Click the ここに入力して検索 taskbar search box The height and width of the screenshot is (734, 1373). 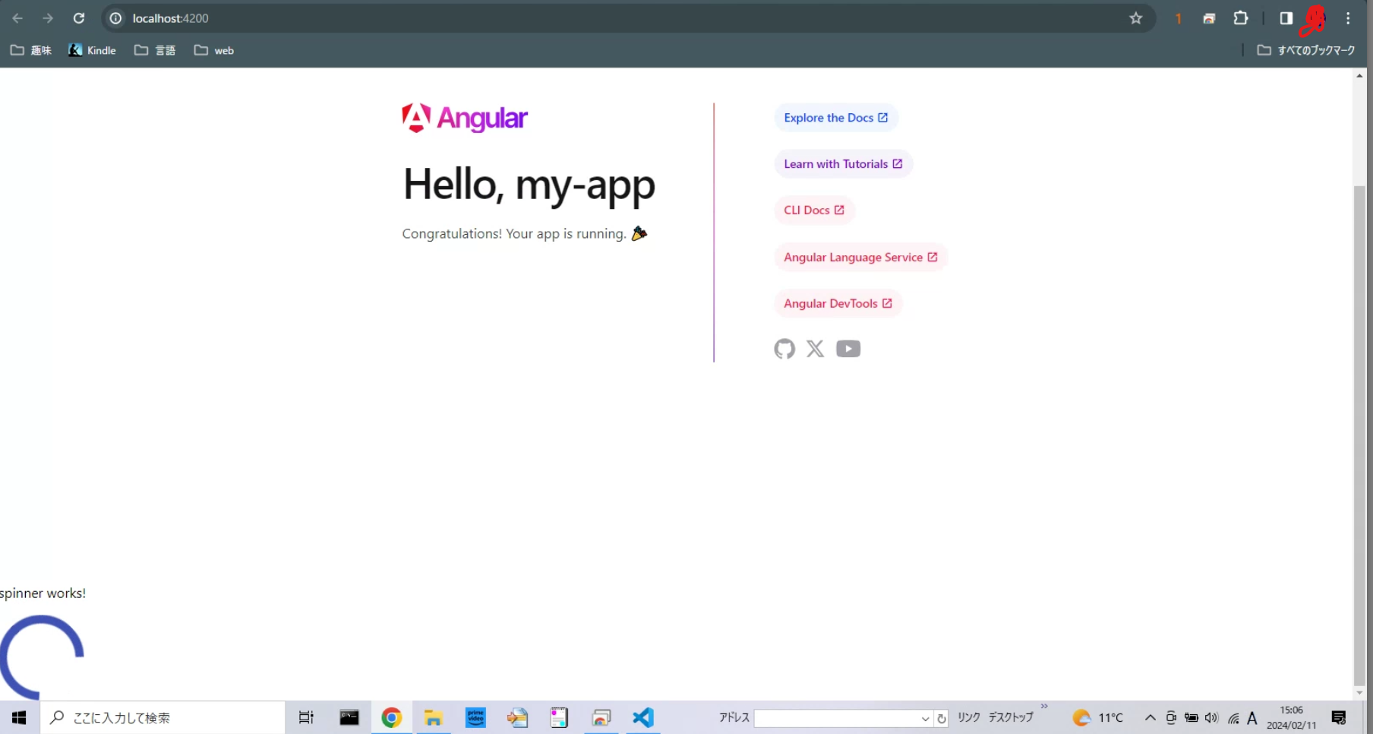pos(162,718)
